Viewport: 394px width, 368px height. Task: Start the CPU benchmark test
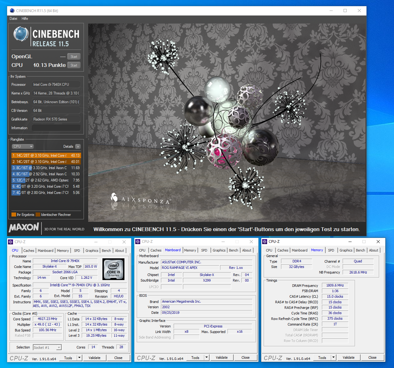(x=74, y=65)
